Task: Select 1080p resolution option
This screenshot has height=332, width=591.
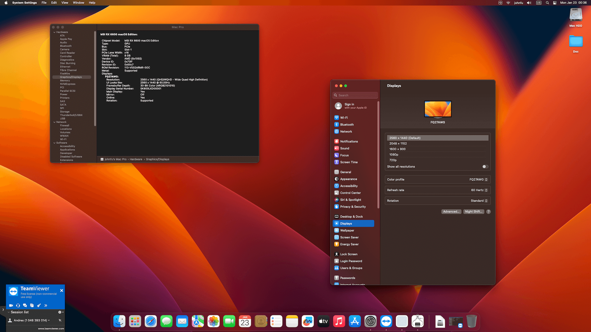Action: 437,155
